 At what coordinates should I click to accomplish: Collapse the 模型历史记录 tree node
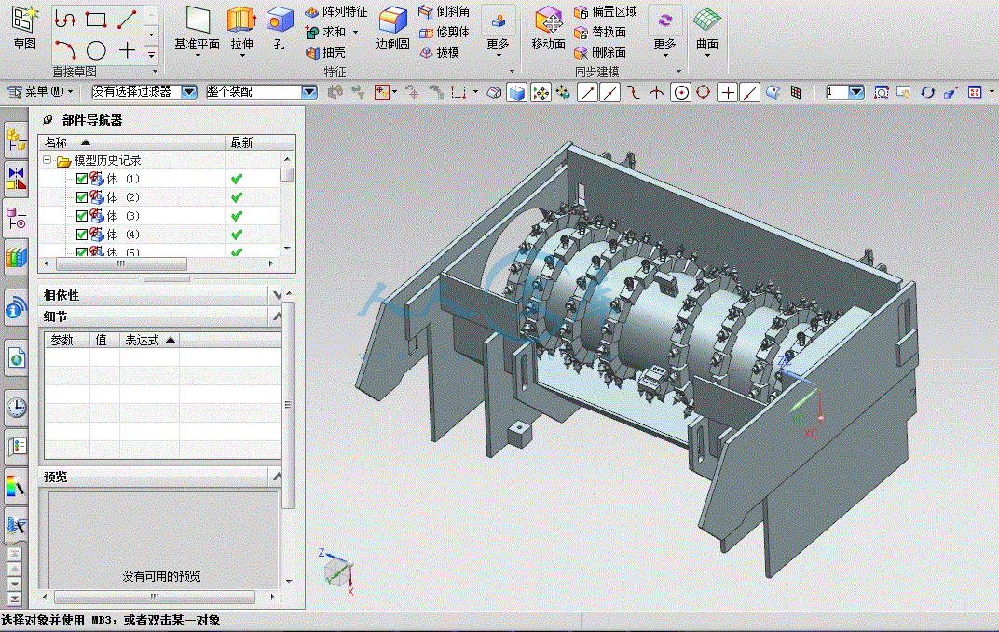pyautogui.click(x=48, y=160)
